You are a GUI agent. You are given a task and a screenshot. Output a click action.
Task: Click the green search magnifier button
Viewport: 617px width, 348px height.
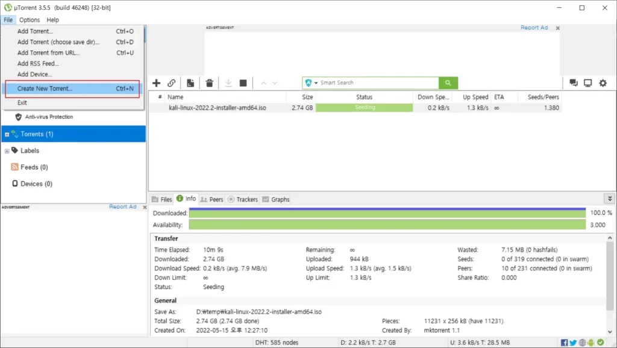click(x=448, y=83)
